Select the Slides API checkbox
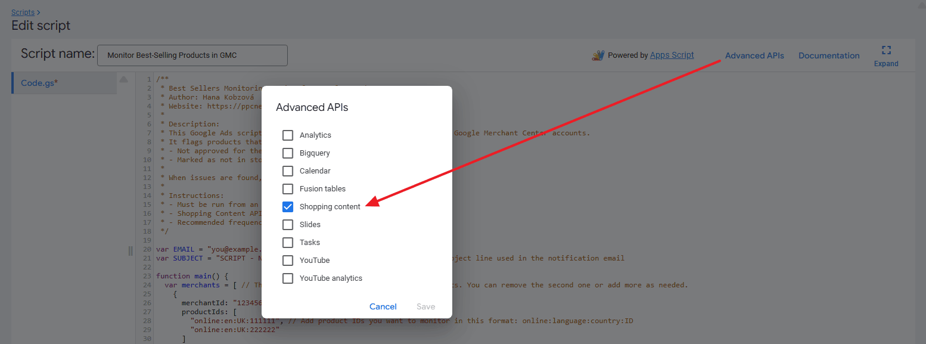 coord(288,225)
